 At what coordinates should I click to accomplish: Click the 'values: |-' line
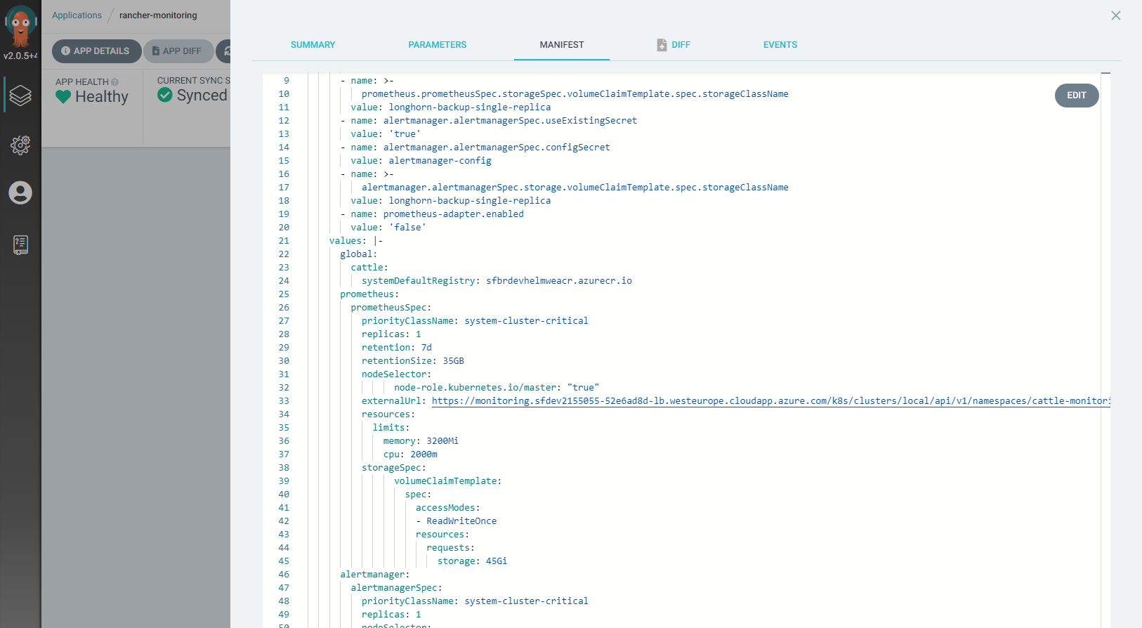[x=356, y=241]
